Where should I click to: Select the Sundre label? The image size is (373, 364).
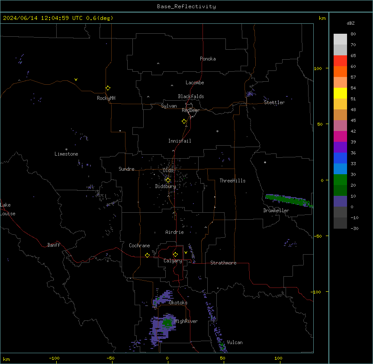[126, 169]
